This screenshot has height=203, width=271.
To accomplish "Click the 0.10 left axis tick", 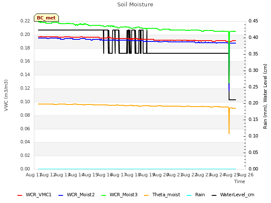I will click(x=25, y=101).
